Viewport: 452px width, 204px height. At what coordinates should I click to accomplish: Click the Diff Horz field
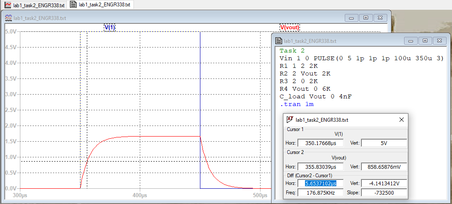tap(320, 183)
